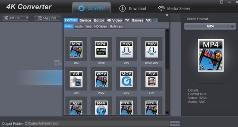
Task: Expand the Add File dropdown arrow
Action: click(x=27, y=18)
